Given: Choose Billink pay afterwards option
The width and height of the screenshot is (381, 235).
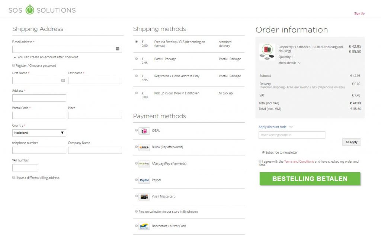Looking at the screenshot, I should [x=136, y=147].
